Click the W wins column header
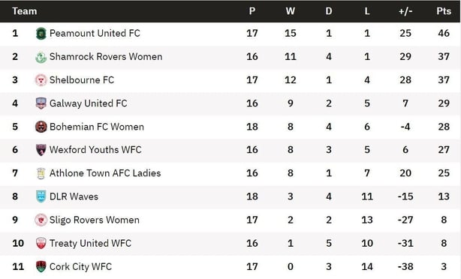Screen dimensions: 461x279 pos(290,11)
